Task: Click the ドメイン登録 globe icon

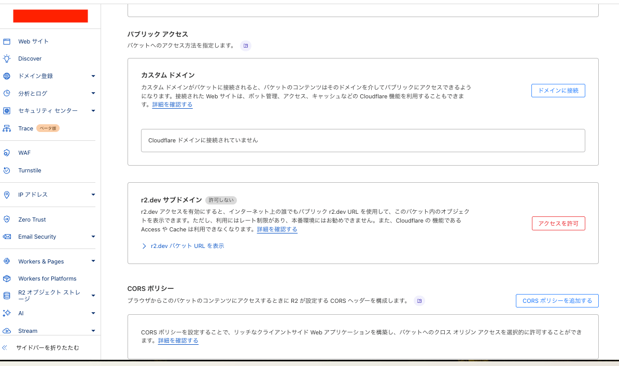Action: click(7, 76)
